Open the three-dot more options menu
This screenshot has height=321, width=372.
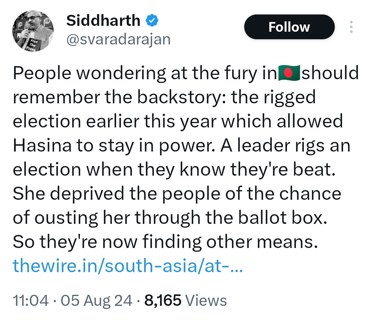351,27
